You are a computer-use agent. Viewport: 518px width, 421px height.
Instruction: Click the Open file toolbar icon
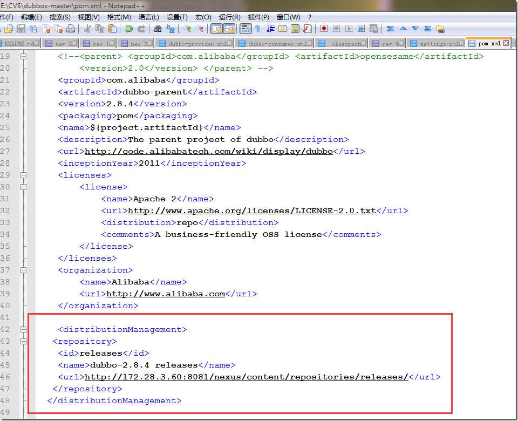[9, 29]
